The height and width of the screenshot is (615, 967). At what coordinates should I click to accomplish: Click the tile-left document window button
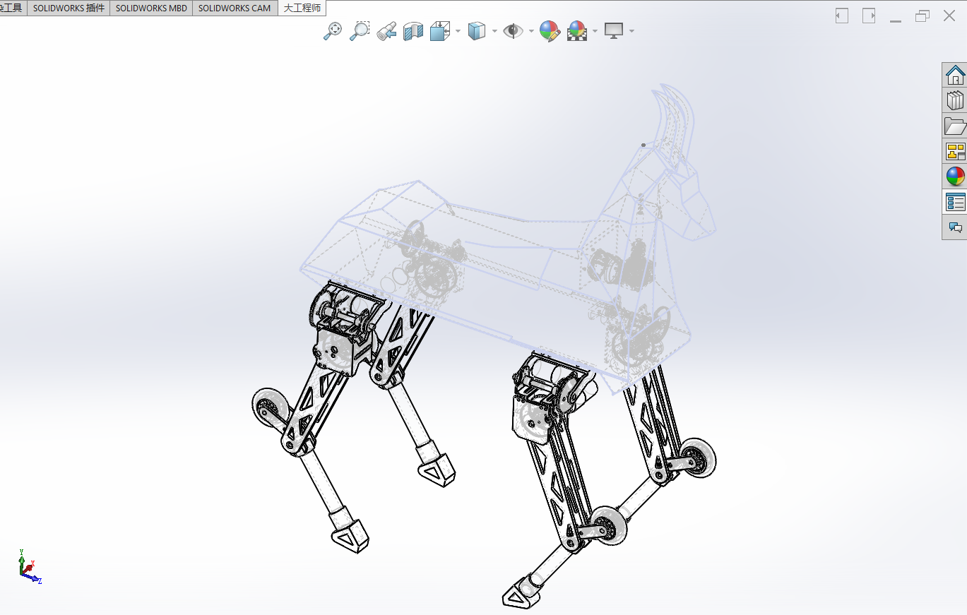841,16
